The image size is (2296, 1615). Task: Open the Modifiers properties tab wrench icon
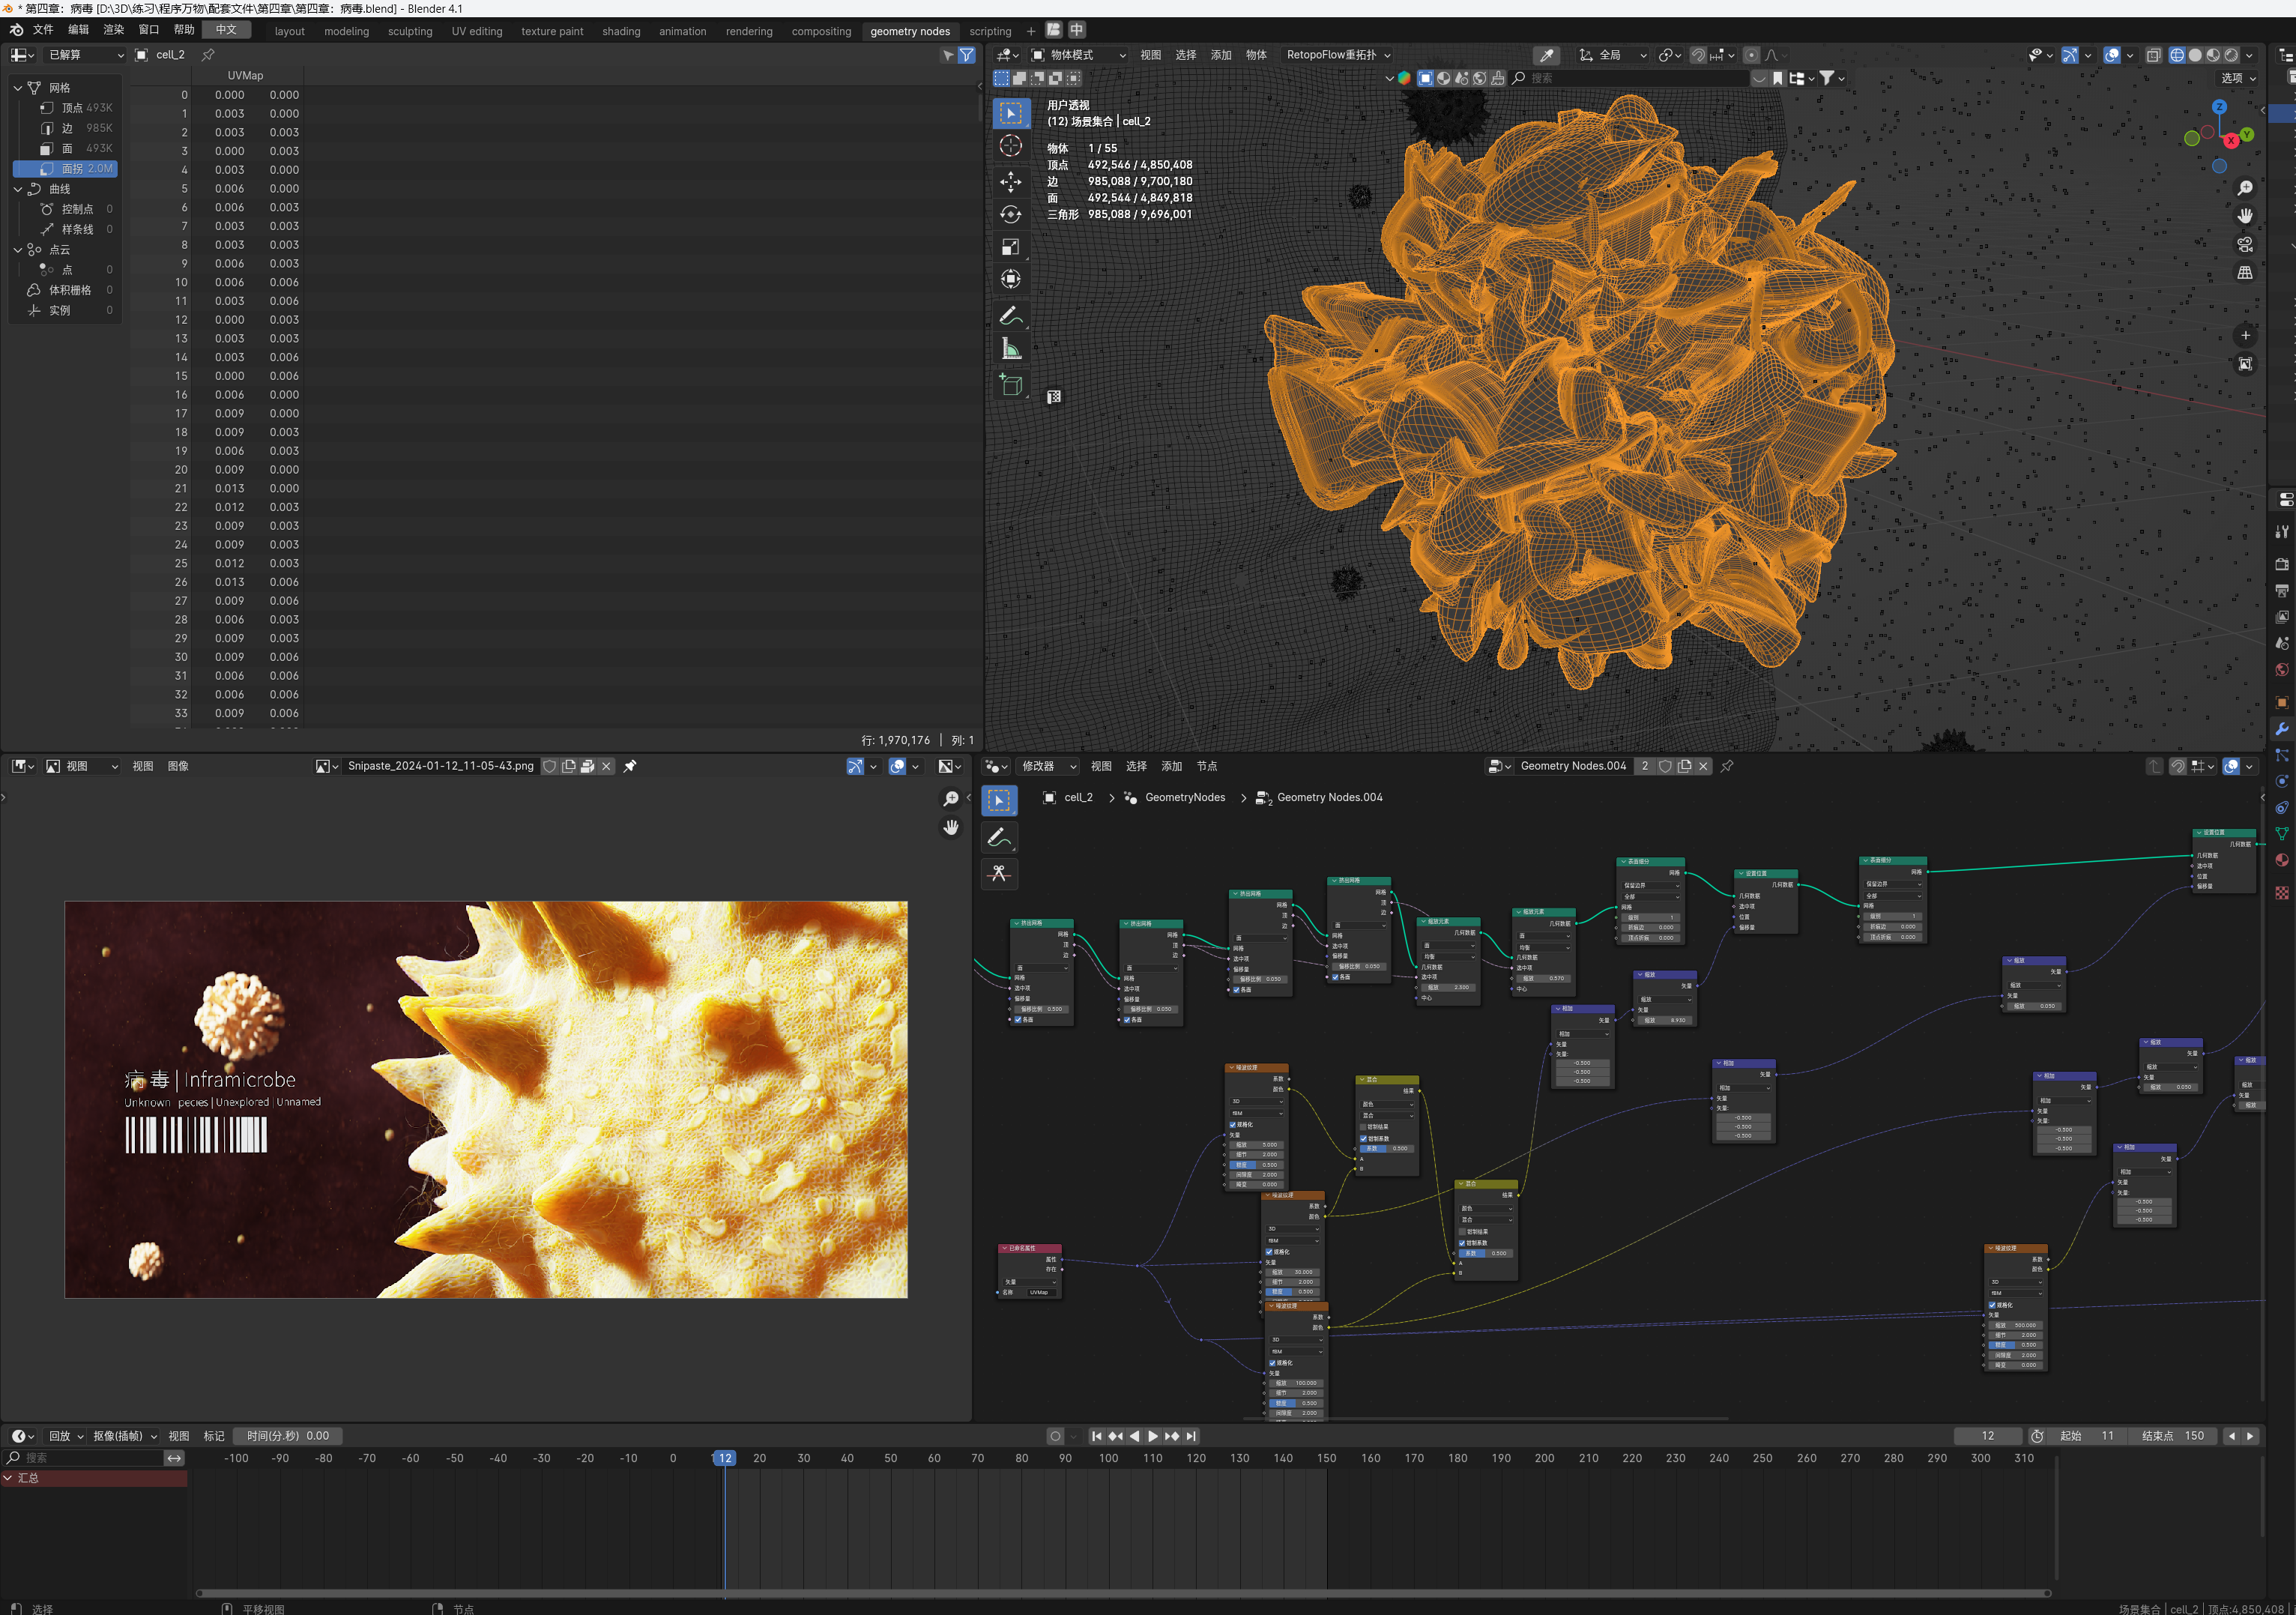point(2282,728)
